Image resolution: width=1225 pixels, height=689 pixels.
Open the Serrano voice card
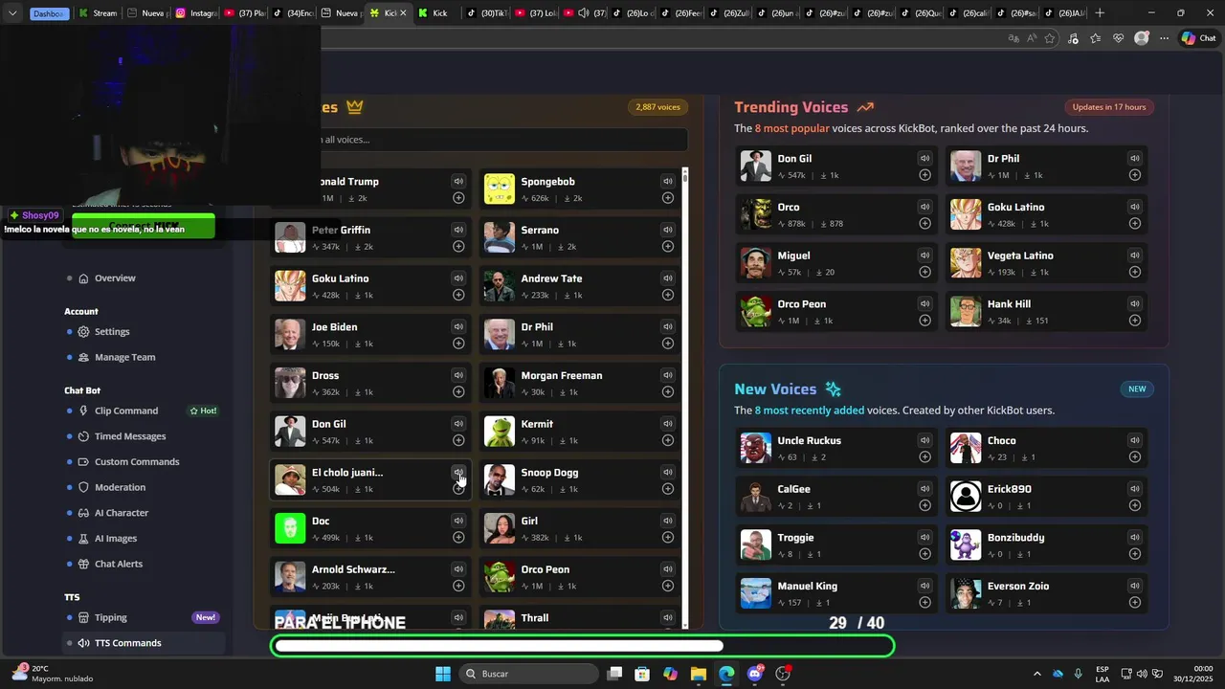click(580, 237)
